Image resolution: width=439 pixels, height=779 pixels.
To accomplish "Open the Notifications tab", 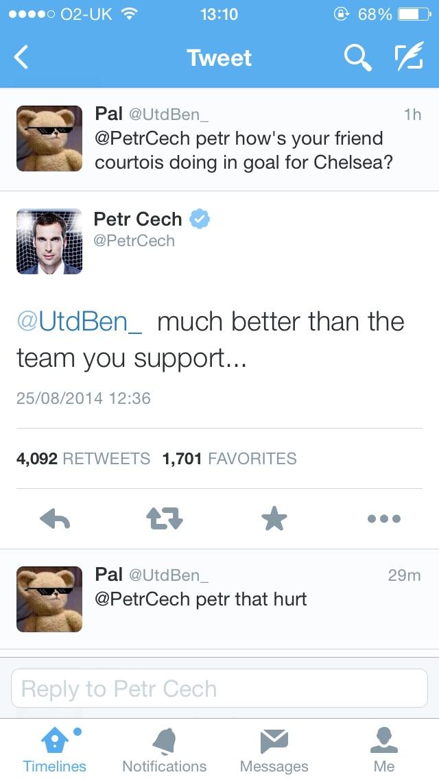I will [165, 751].
